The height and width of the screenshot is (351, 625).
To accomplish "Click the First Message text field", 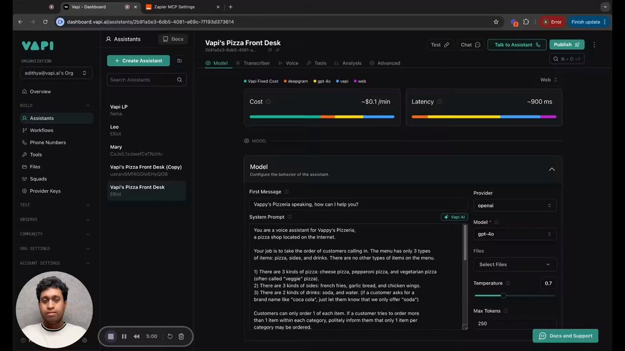I will [x=358, y=204].
